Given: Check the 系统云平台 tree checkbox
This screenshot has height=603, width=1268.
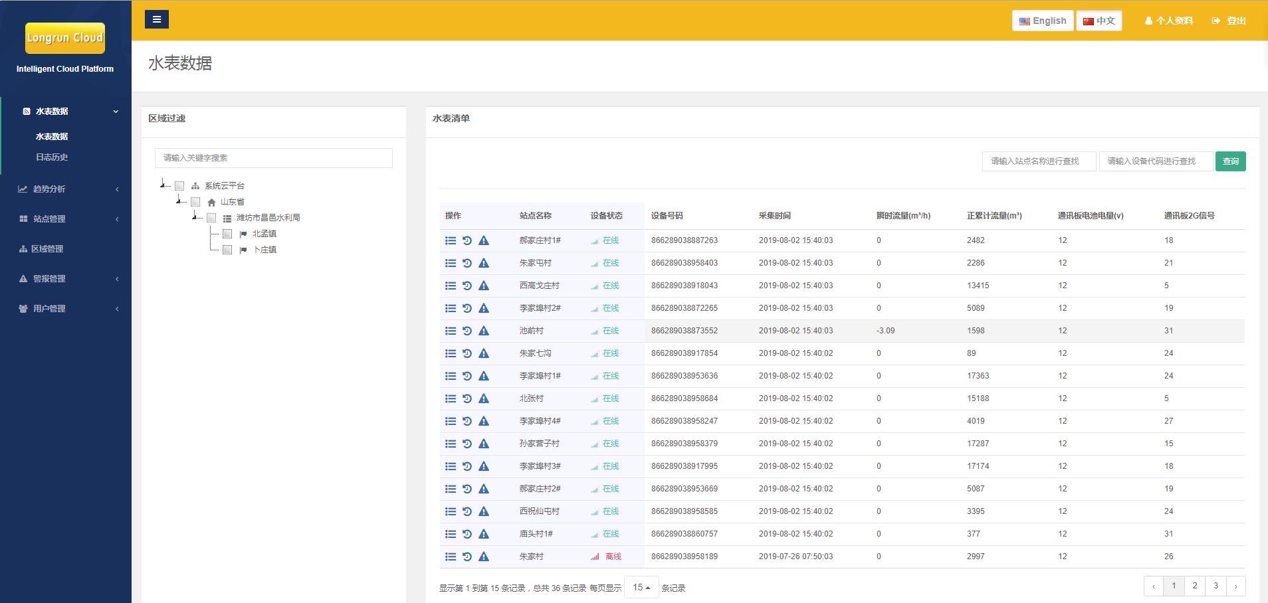Looking at the screenshot, I should (179, 186).
